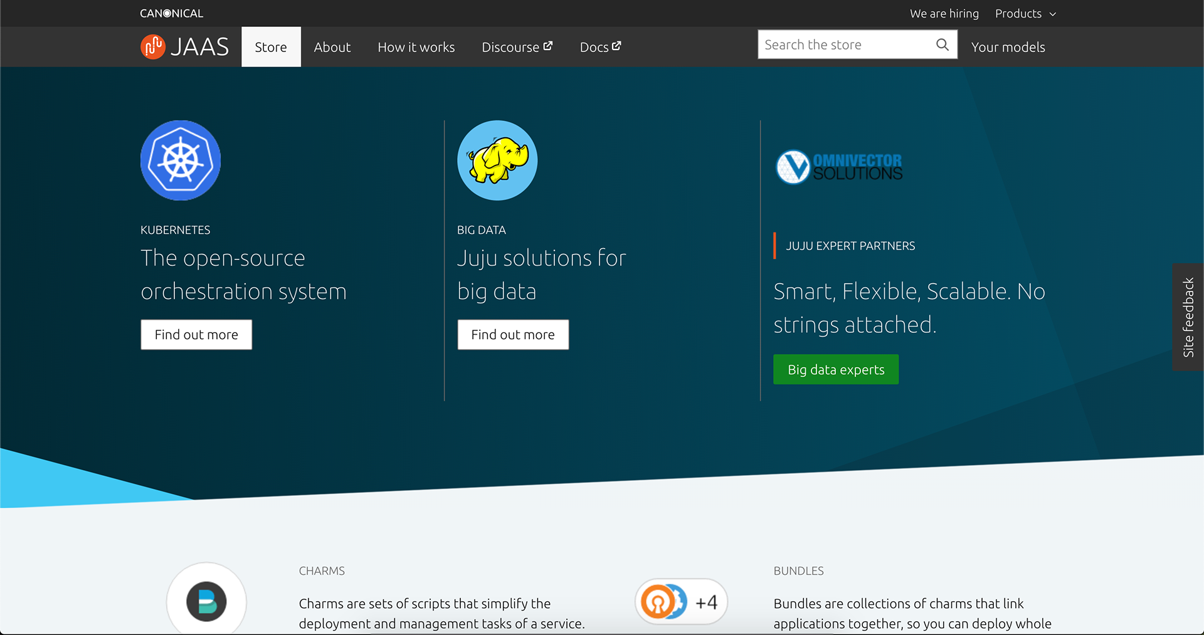Click the KUBERNETES category label
1204x635 pixels.
click(176, 230)
